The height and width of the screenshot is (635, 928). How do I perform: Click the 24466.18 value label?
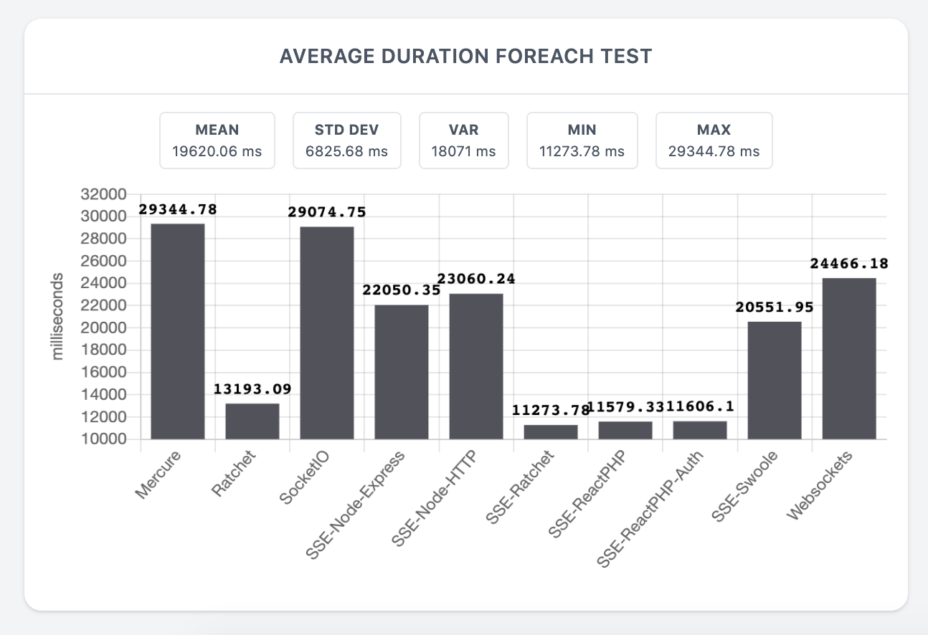848,264
